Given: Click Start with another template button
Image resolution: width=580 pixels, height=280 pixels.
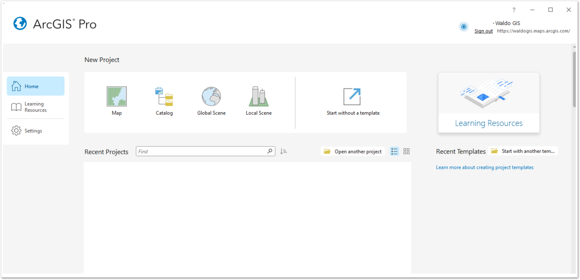Looking at the screenshot, I should [x=523, y=151].
